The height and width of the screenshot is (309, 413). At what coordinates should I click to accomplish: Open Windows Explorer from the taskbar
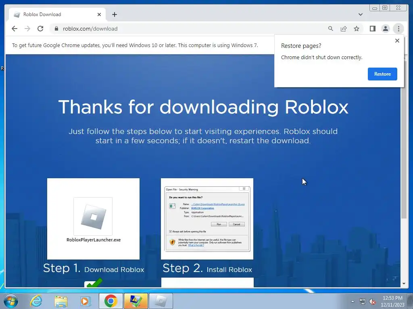pos(61,301)
